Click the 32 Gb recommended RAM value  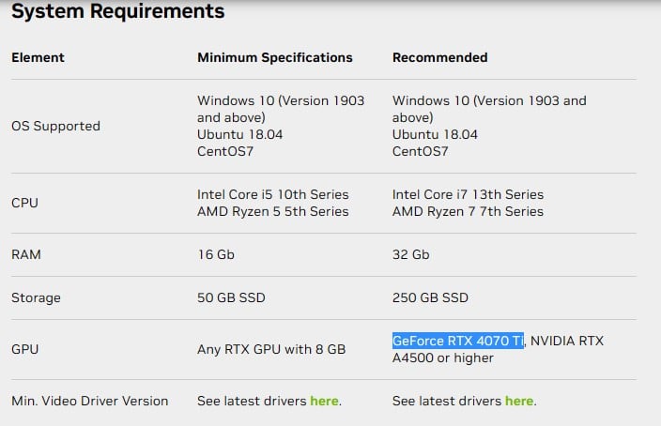411,254
